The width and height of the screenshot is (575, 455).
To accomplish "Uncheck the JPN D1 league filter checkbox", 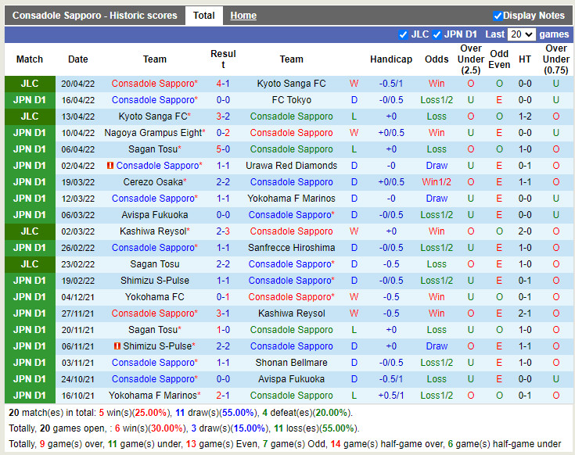I will [437, 34].
